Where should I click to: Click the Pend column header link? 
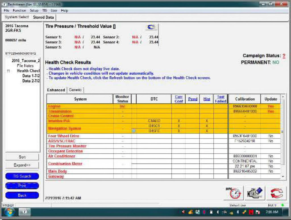pyautogui.click(x=193, y=99)
